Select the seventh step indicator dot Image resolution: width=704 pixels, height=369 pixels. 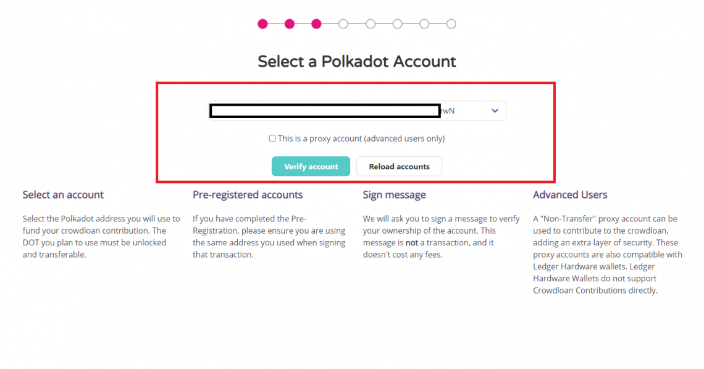[x=424, y=23]
